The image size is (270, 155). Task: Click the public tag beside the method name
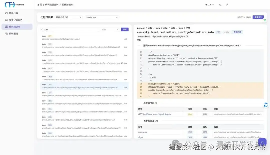tap(226, 32)
